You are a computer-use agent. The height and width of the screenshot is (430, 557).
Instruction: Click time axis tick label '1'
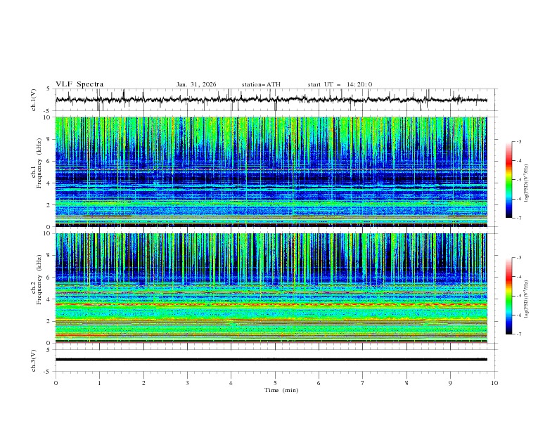click(x=99, y=383)
